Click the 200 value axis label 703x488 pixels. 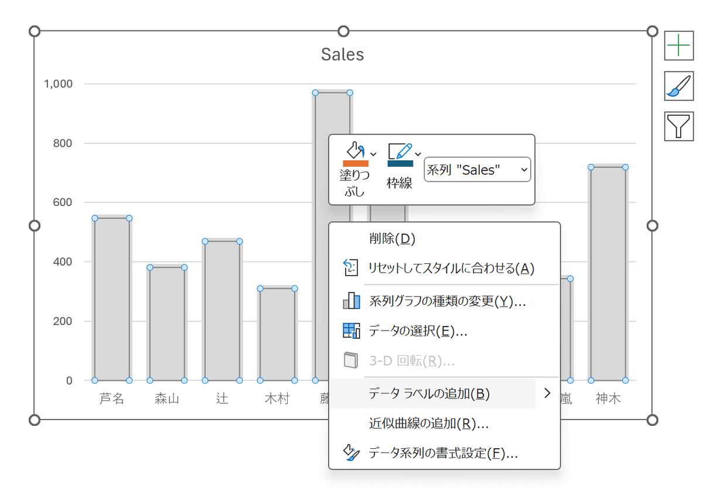pyautogui.click(x=62, y=321)
